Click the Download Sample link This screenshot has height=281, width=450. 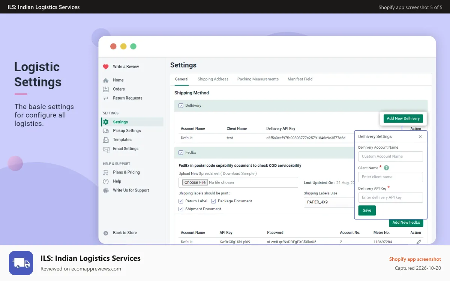239,173
